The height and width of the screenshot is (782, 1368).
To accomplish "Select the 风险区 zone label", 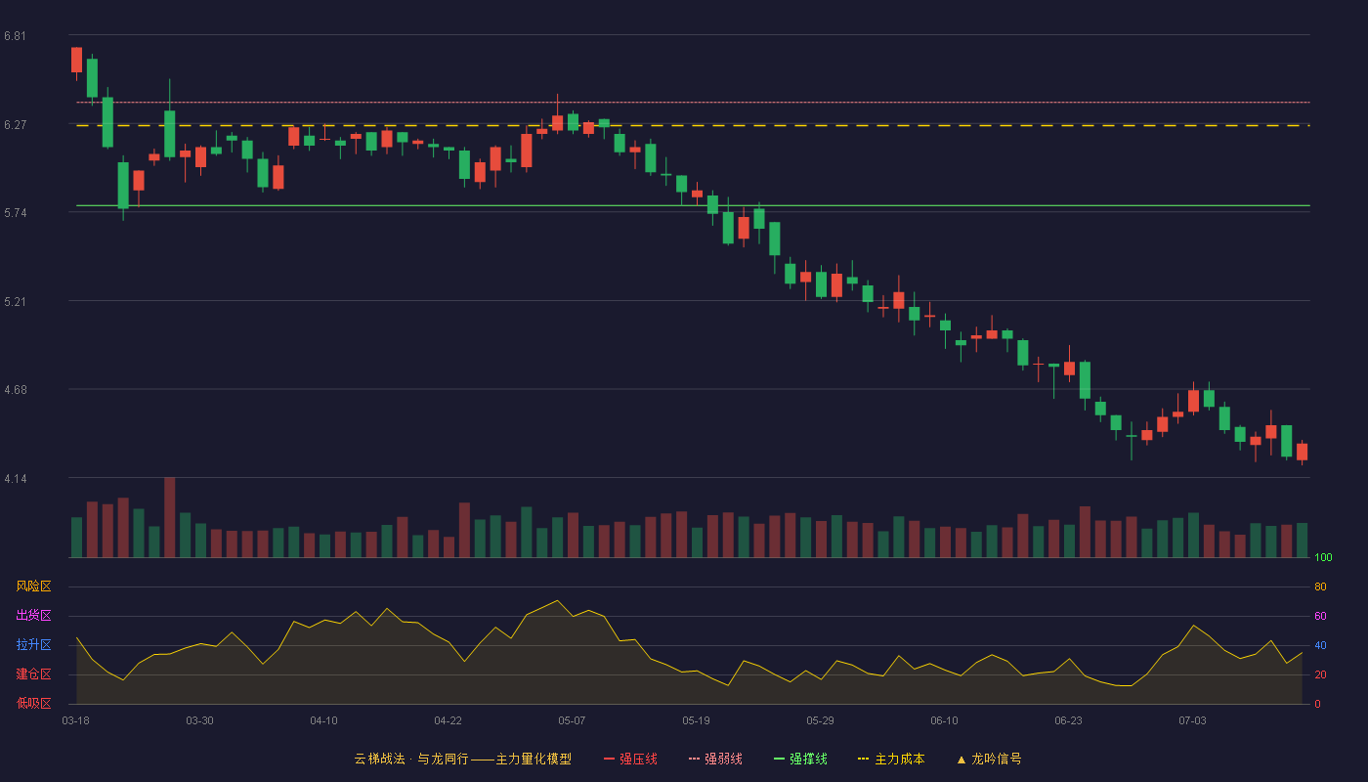I will (33, 586).
